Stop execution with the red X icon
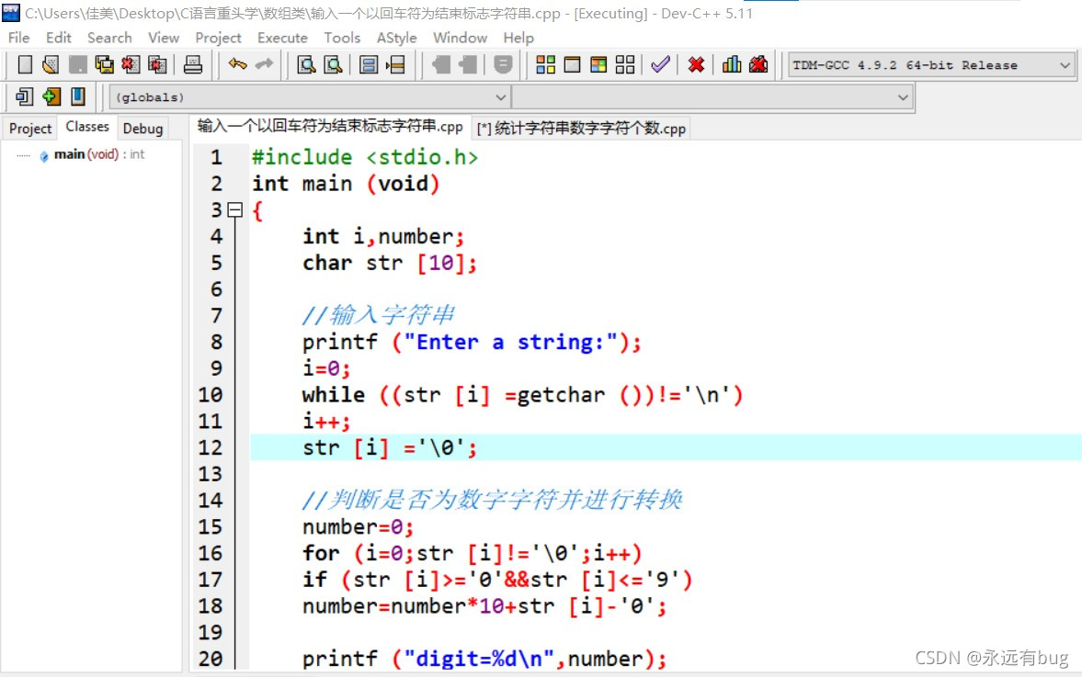The image size is (1082, 677). pos(696,65)
